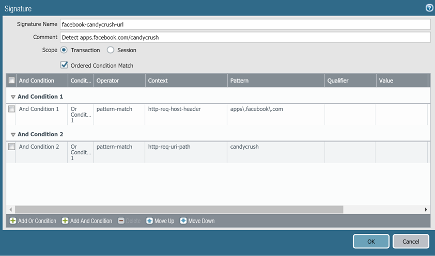Viewport: 435px width, 256px height.
Task: Collapse the And Condition 2 group
Action: point(13,135)
